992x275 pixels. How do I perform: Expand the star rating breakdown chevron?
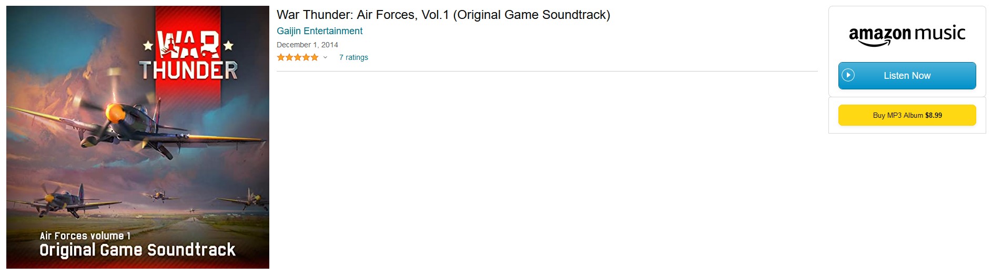click(325, 57)
